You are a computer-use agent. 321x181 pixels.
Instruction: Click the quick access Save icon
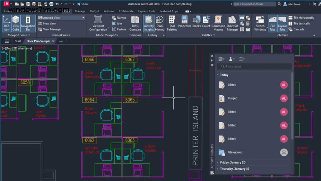click(x=28, y=4)
